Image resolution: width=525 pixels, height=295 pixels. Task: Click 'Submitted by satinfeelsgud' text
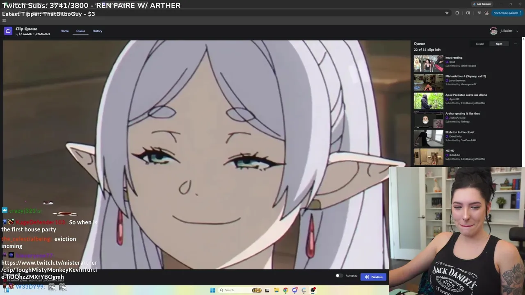pos(461,66)
